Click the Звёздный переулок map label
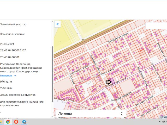The image size is (167, 125). [x=121, y=96]
